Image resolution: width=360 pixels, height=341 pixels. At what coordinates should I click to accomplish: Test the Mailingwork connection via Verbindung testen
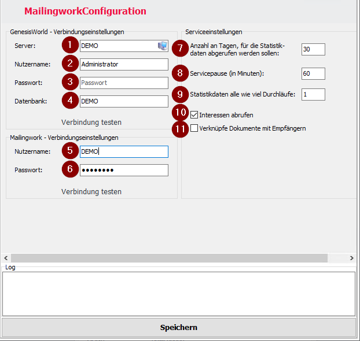tap(91, 191)
